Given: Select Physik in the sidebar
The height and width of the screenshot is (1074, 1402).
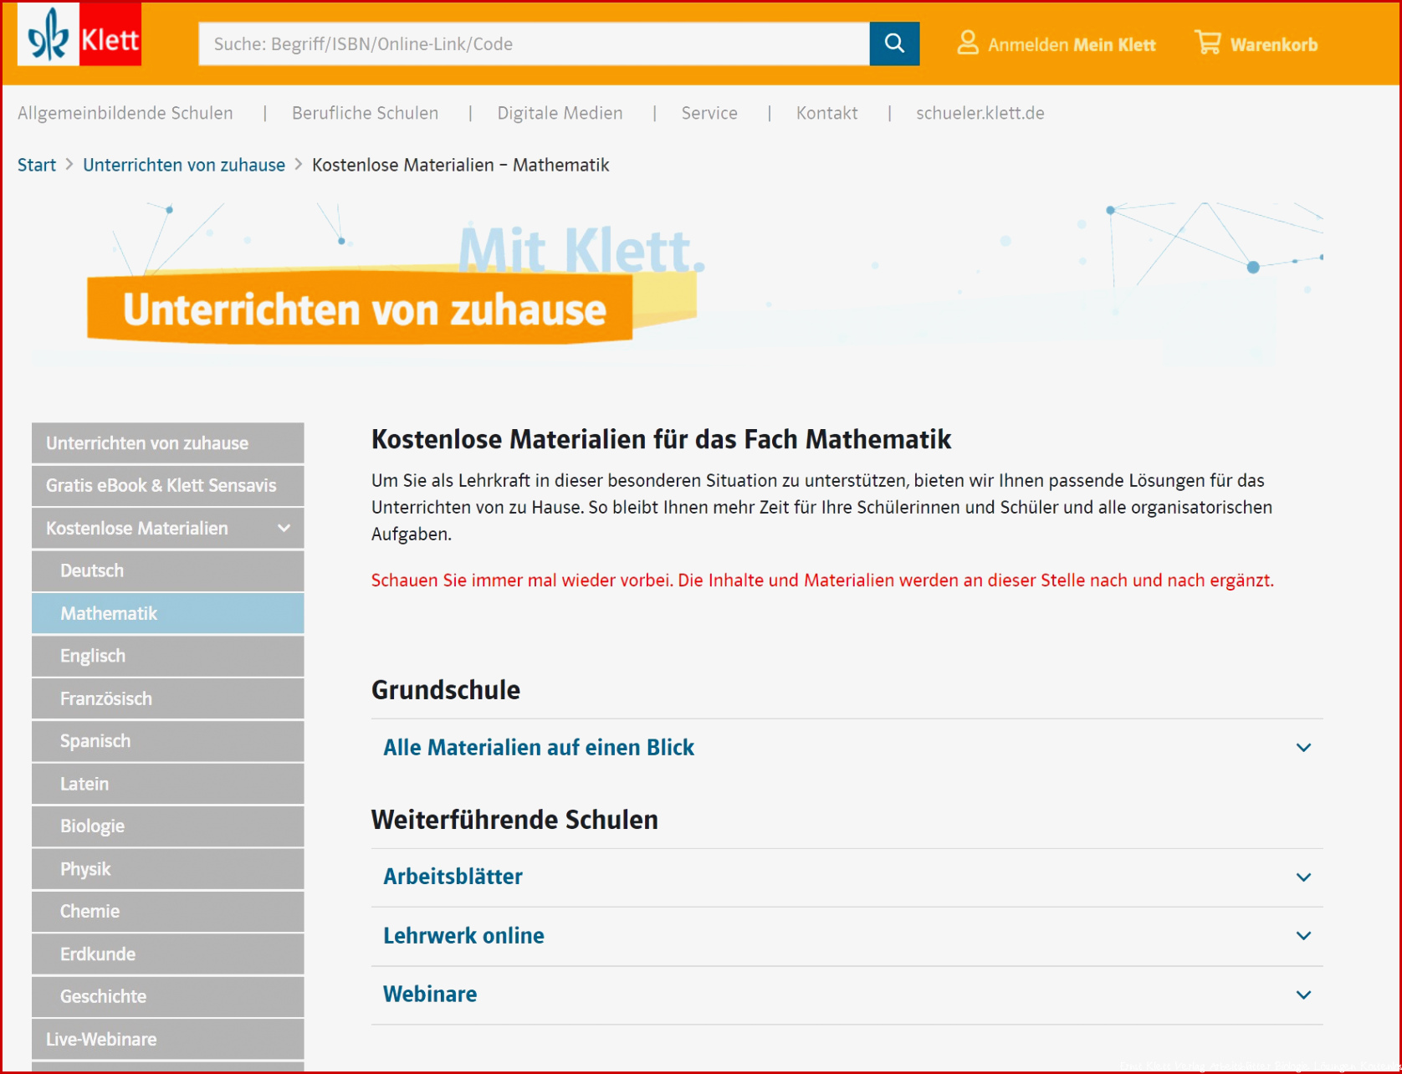Looking at the screenshot, I should [x=167, y=869].
